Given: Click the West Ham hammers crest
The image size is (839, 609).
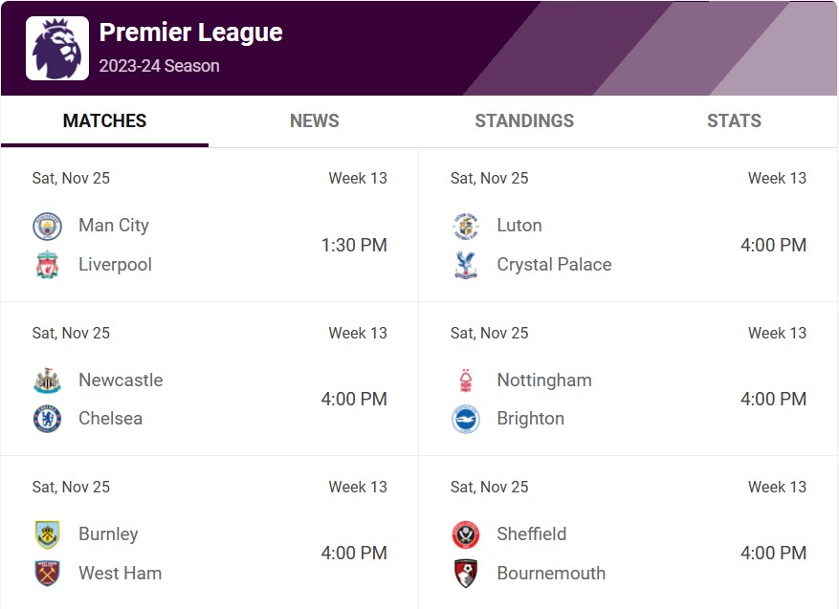Looking at the screenshot, I should click(x=47, y=574).
